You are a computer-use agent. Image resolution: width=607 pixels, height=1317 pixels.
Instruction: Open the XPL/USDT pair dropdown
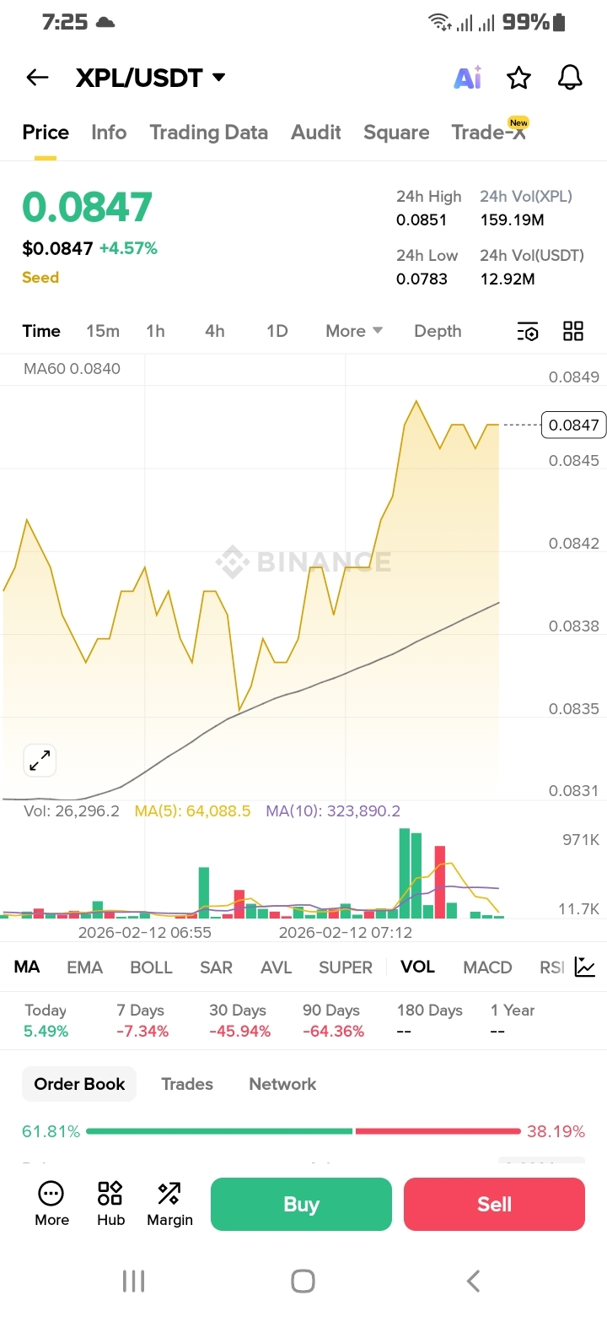(151, 78)
